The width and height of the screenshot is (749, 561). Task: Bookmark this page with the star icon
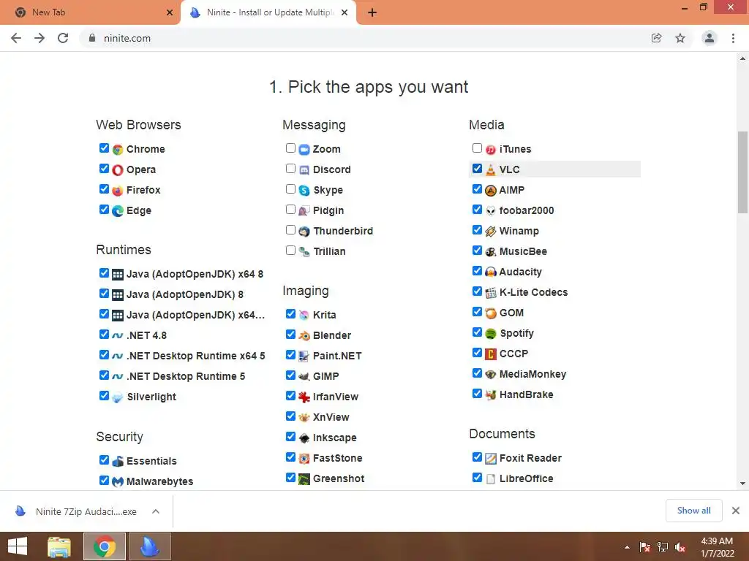(680, 38)
